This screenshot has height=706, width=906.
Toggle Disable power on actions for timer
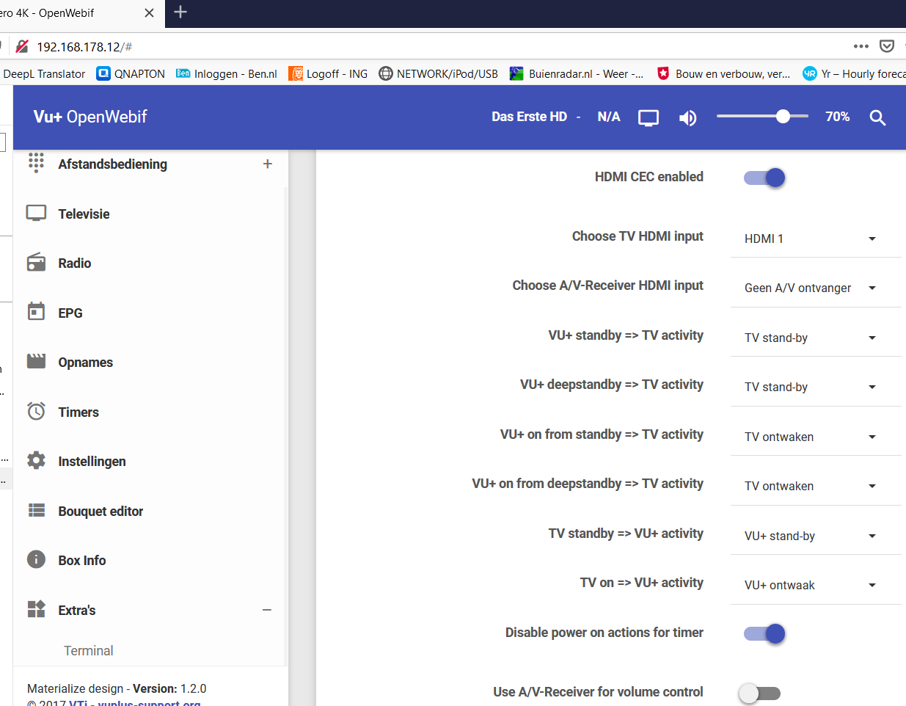coord(764,633)
